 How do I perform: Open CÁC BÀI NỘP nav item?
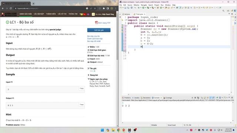pos(39,14)
